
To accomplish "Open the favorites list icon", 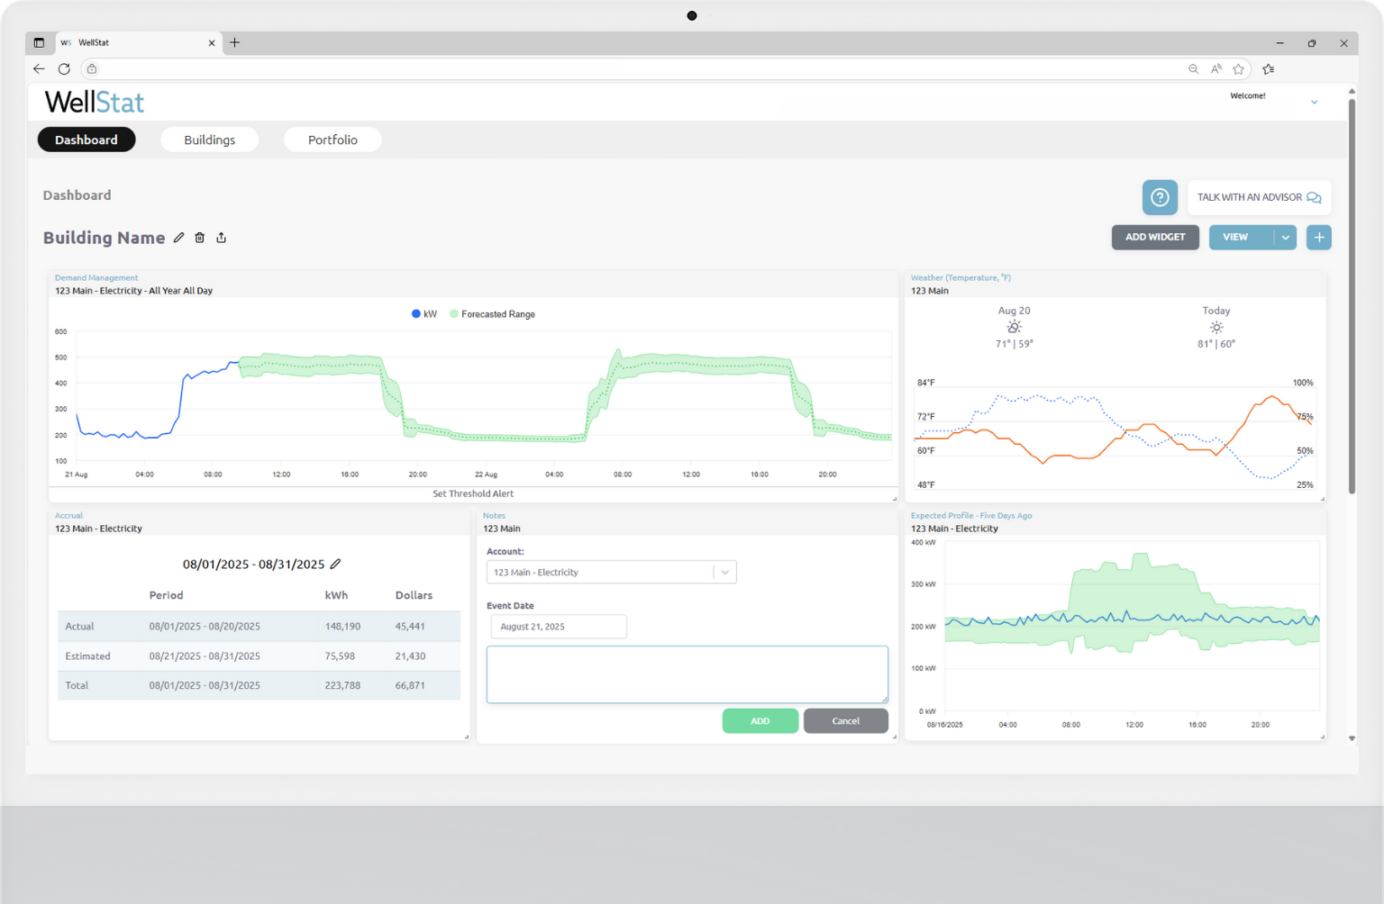I will point(1269,69).
